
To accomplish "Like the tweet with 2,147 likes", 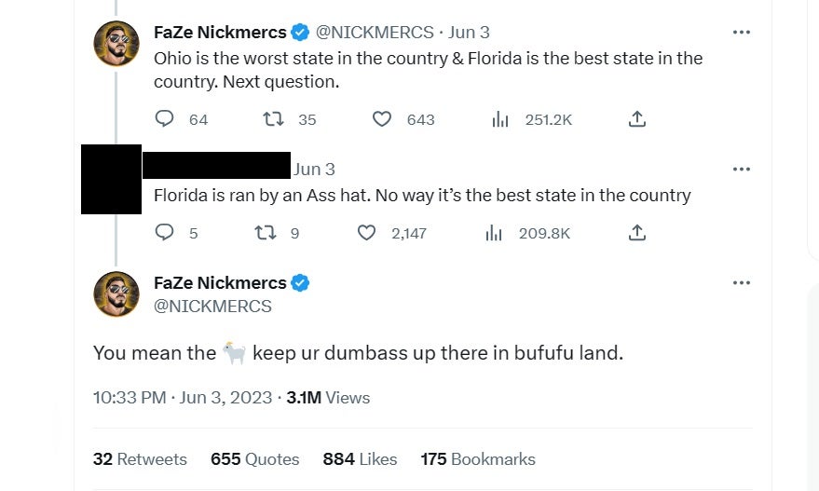I will [367, 233].
